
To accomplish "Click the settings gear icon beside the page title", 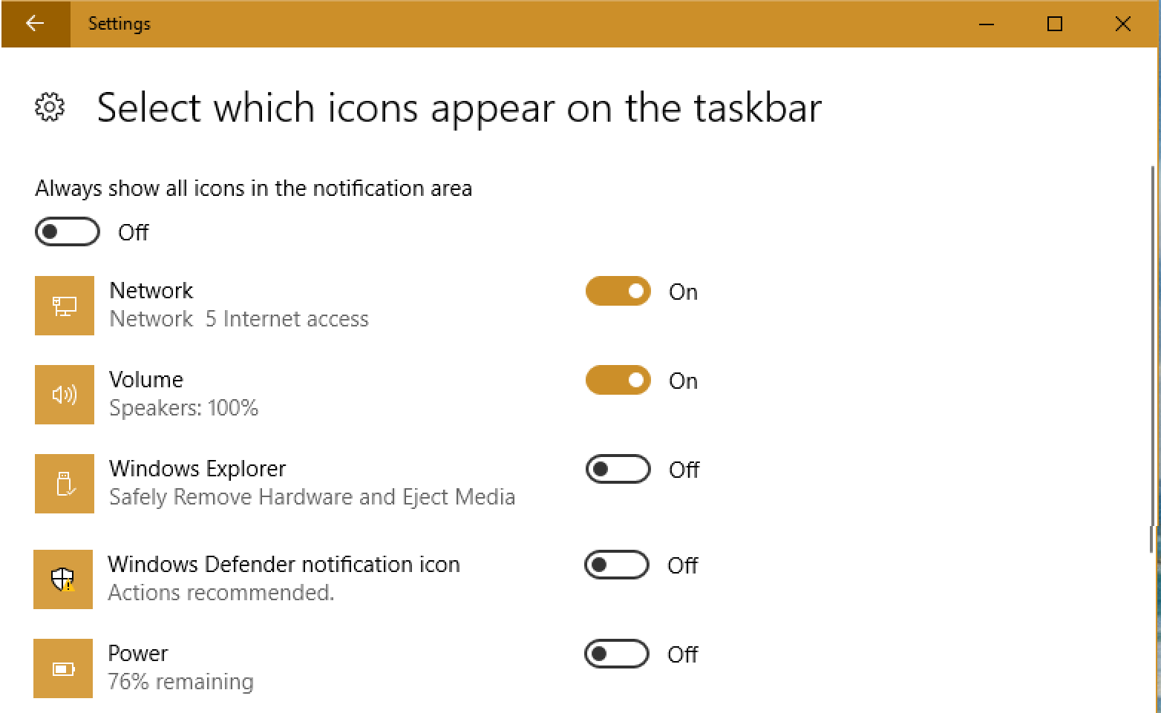I will tap(49, 107).
